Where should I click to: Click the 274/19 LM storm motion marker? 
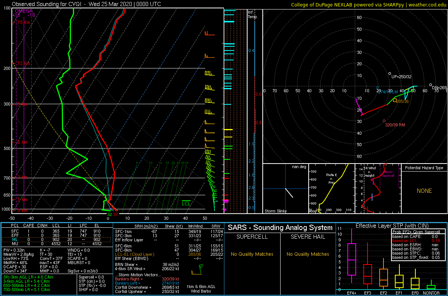[x=387, y=91]
